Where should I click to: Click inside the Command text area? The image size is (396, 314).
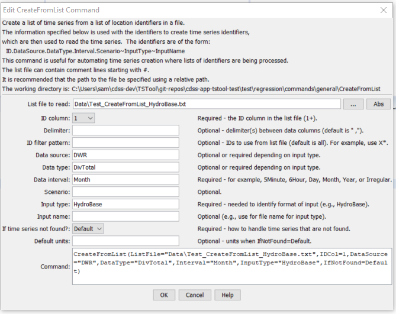tap(232, 266)
